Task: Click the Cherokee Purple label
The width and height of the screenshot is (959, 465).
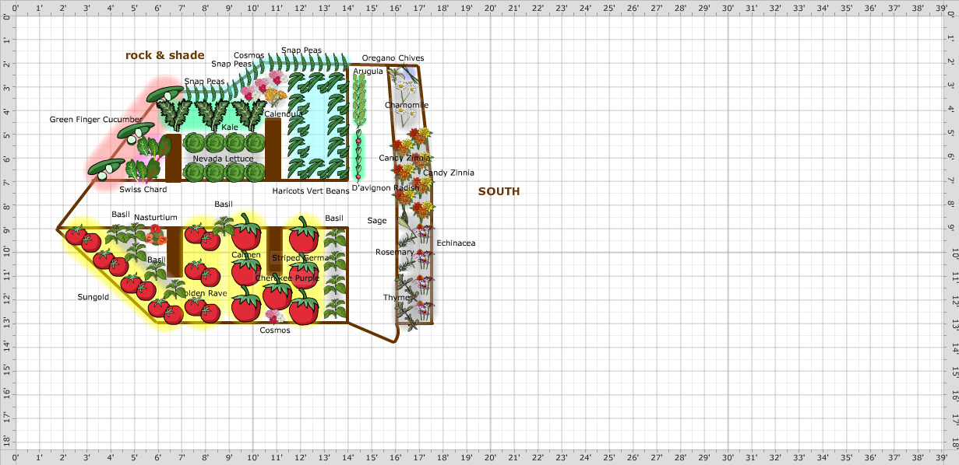Action: pos(287,277)
